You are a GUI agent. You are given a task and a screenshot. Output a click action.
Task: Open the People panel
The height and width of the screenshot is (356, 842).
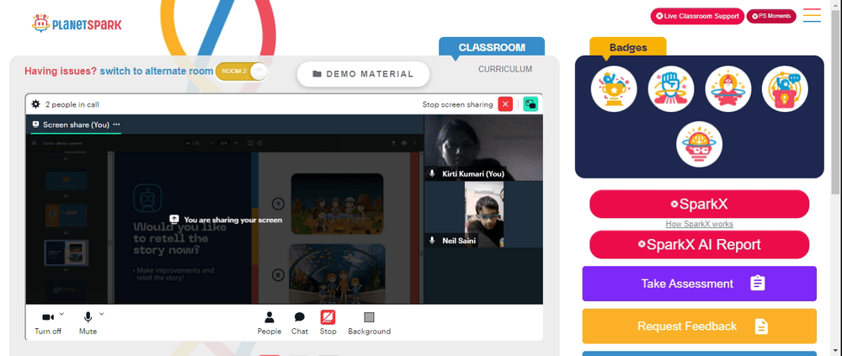point(269,323)
